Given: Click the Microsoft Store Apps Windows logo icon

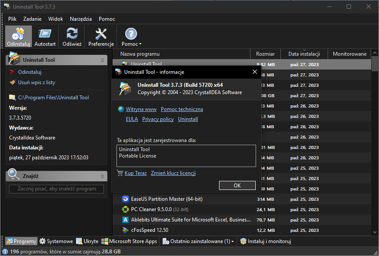Looking at the screenshot, I should click(105, 241).
